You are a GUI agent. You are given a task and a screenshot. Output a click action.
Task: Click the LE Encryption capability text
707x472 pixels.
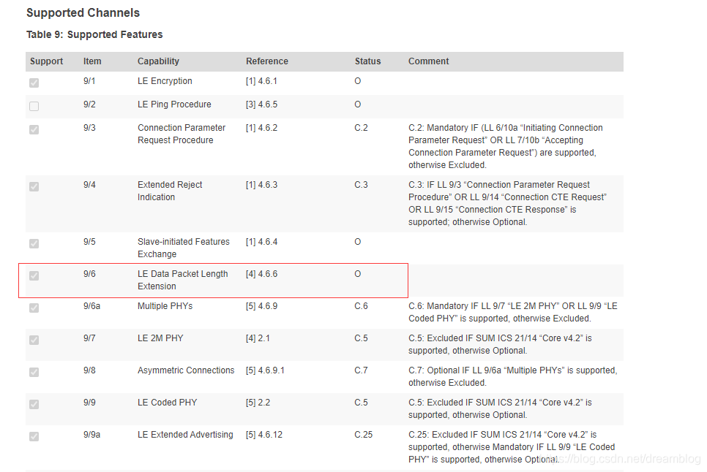click(165, 81)
